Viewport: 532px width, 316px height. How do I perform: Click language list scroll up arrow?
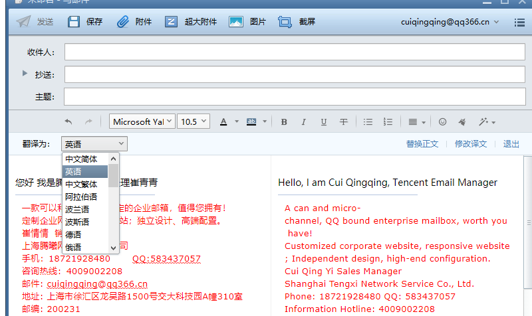click(113, 159)
